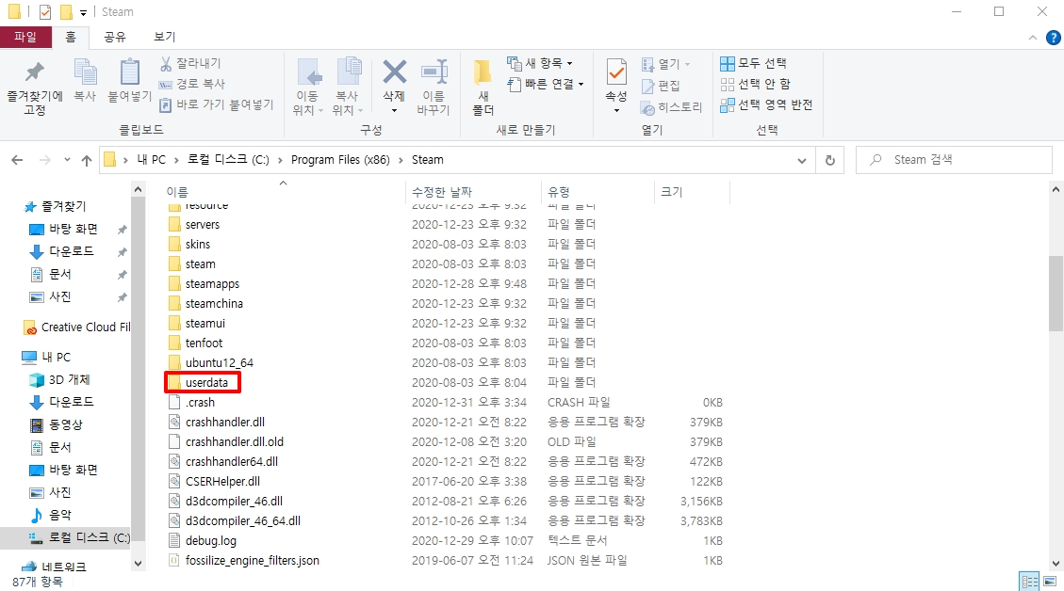Open Creative Cloud Files in sidebar
Screen dimensions: 1064x591
pos(86,327)
